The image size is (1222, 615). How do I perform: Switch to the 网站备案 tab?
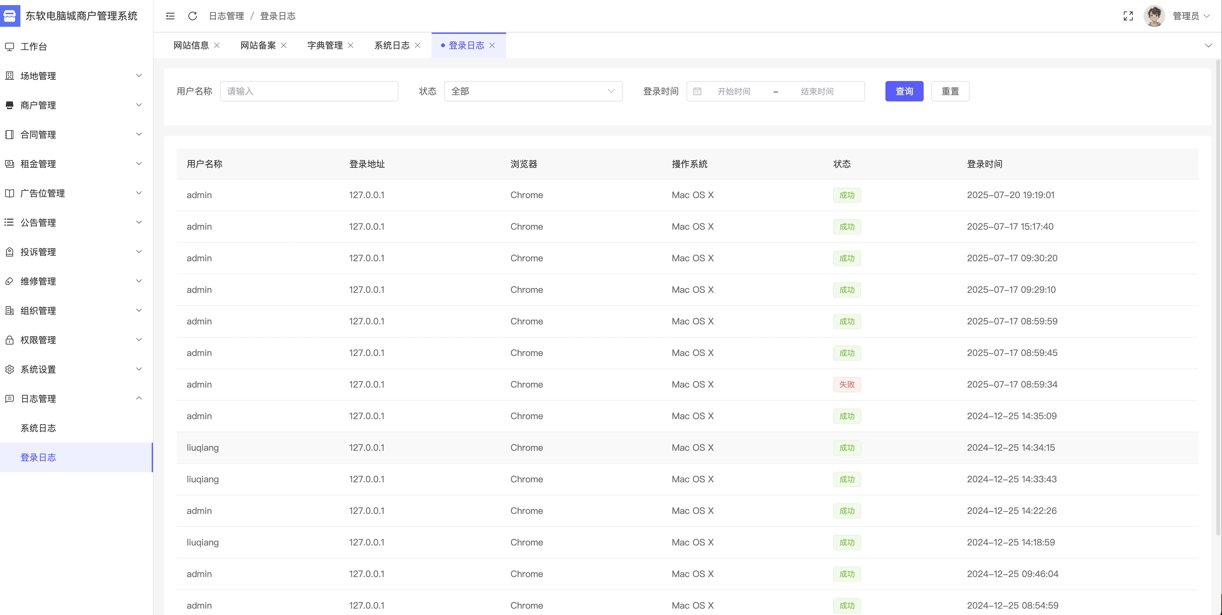click(258, 45)
